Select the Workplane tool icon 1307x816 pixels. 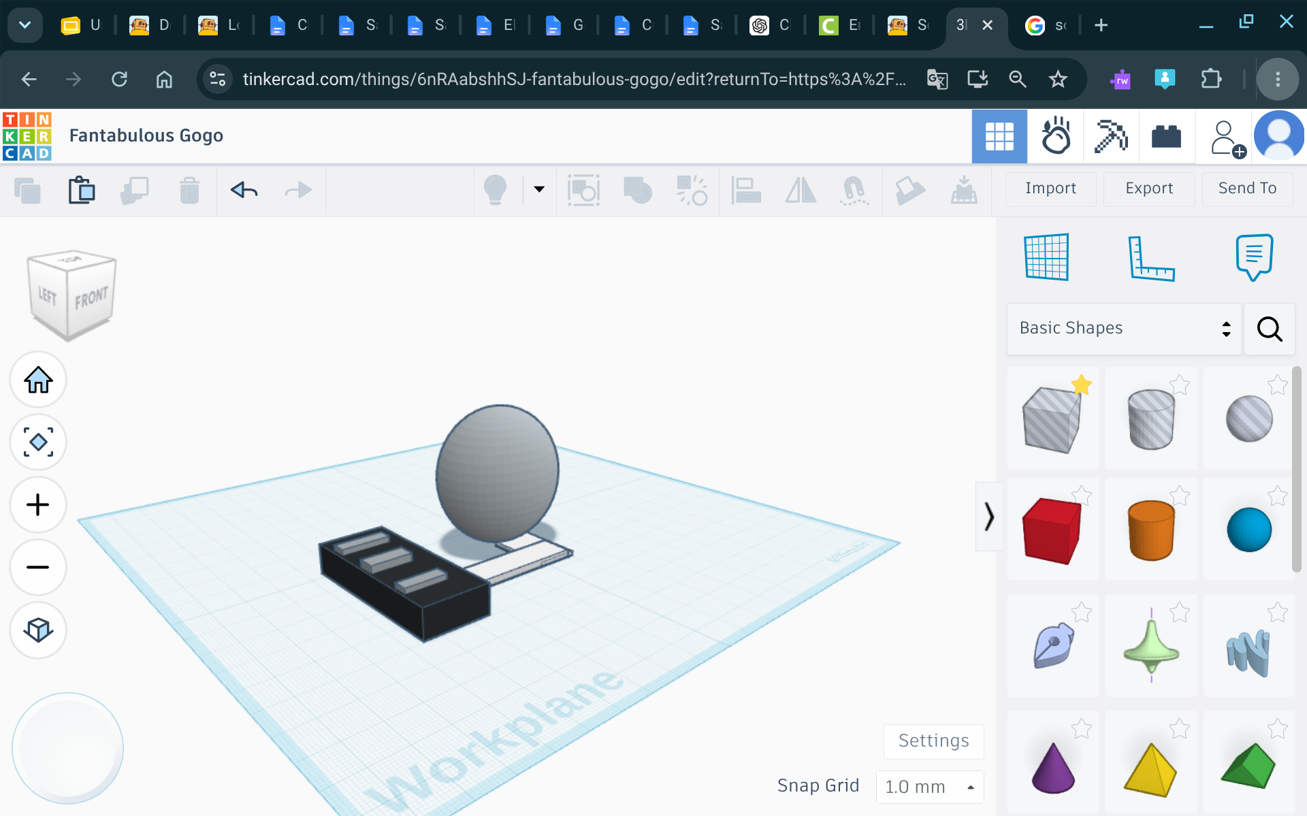pos(1047,257)
